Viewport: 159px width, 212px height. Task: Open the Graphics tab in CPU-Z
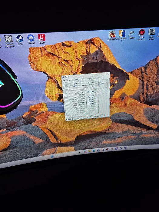(x=89, y=78)
